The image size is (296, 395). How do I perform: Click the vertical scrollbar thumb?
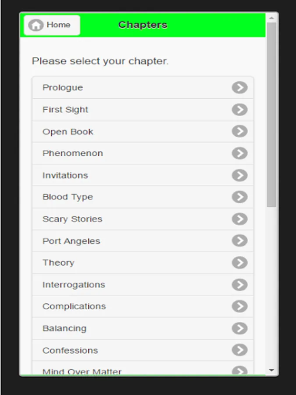coord(271,114)
